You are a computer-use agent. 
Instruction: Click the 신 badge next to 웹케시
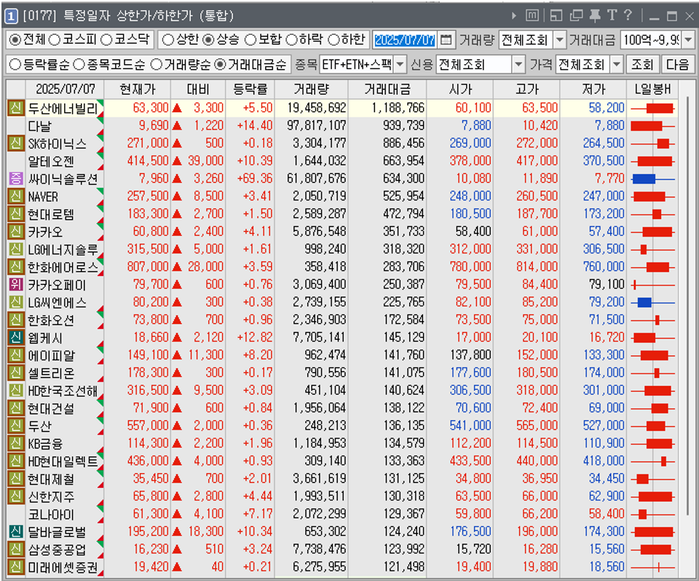pyautogui.click(x=16, y=338)
